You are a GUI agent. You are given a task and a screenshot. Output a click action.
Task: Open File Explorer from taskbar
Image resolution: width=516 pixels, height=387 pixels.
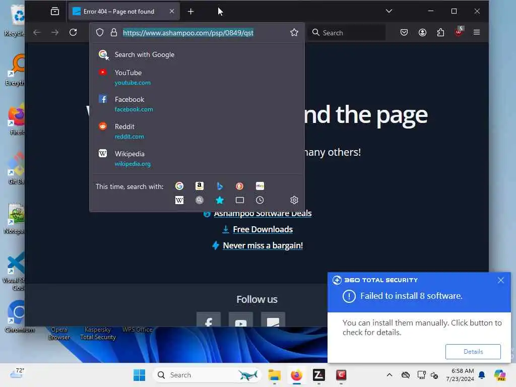pos(274,375)
